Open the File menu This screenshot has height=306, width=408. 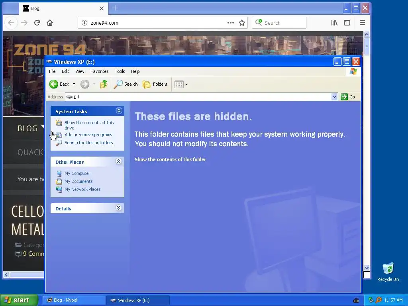[52, 71]
